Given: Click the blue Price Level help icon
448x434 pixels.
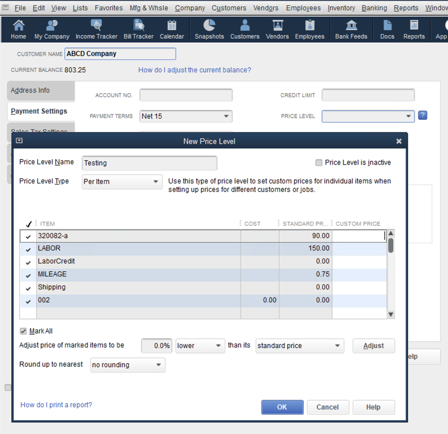Looking at the screenshot, I should point(423,116).
